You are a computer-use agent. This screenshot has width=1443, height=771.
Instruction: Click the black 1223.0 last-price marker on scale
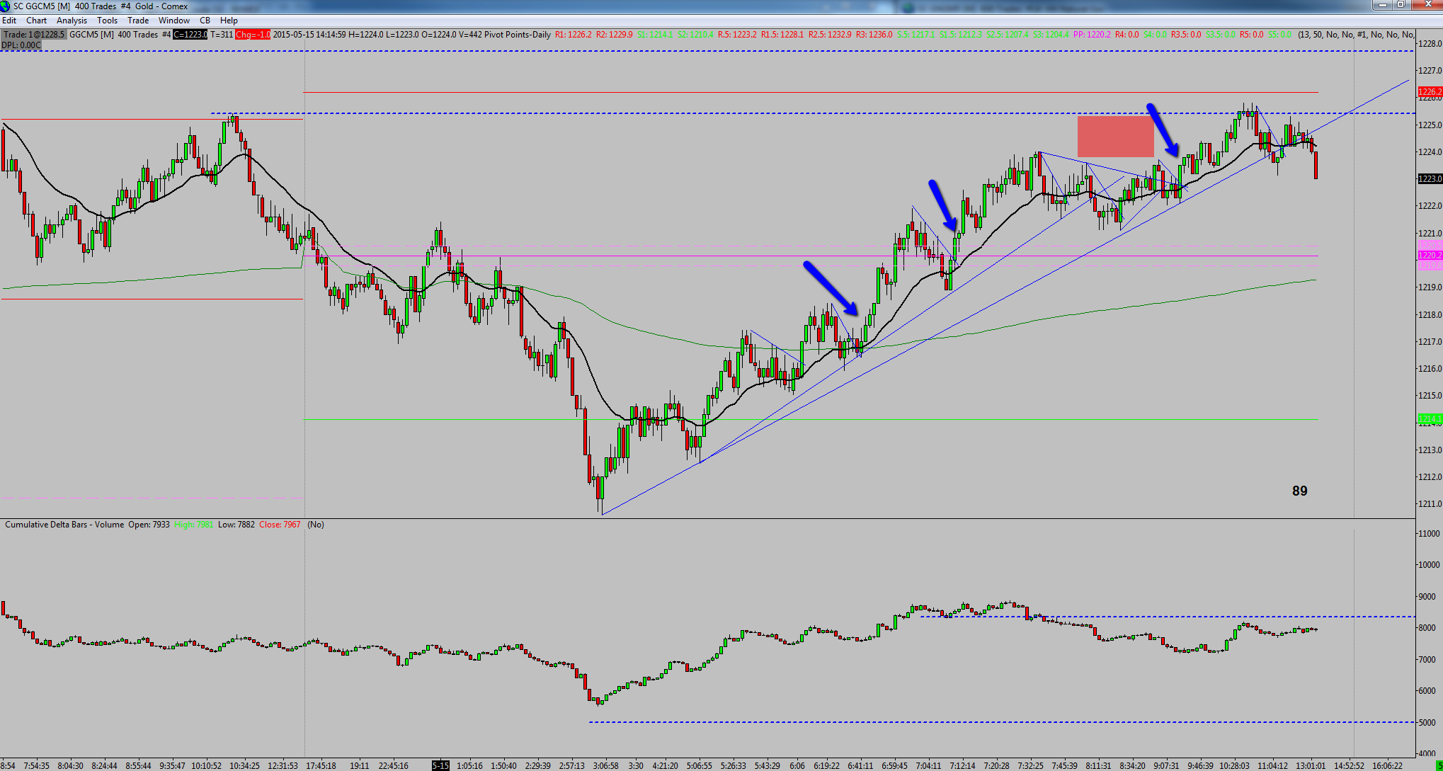1430,179
